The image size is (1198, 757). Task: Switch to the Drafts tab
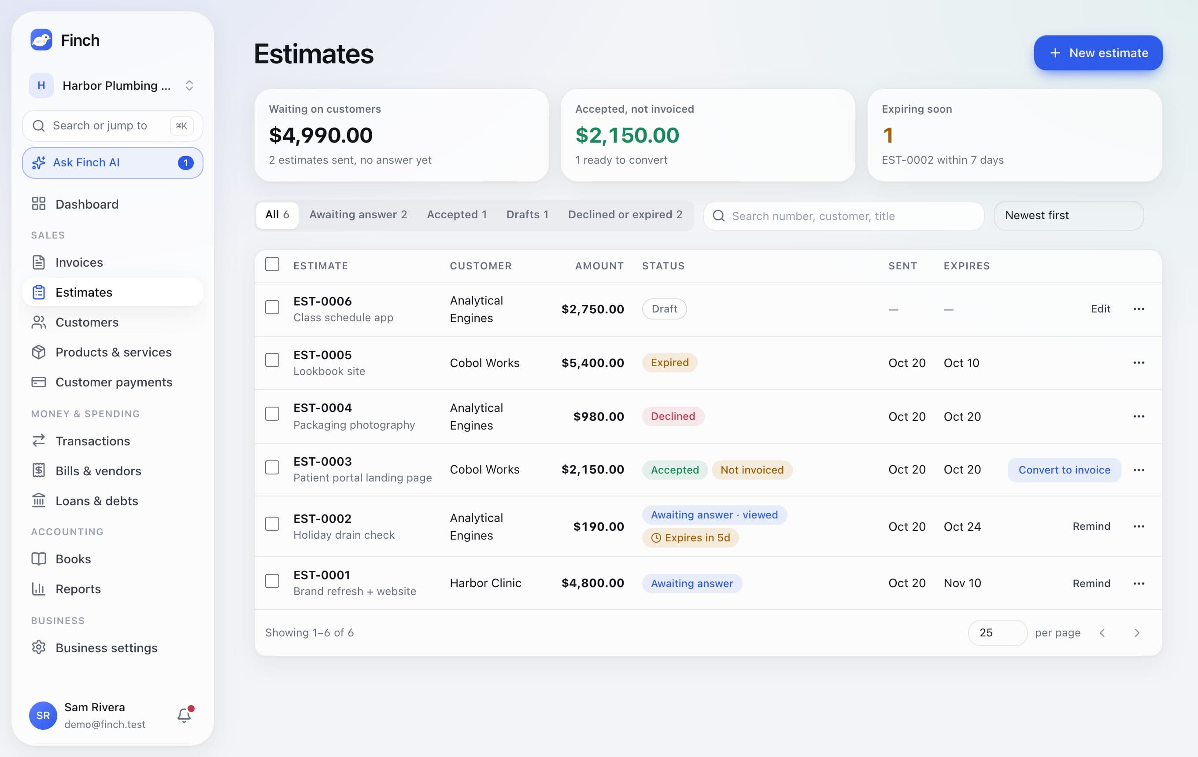pos(527,214)
